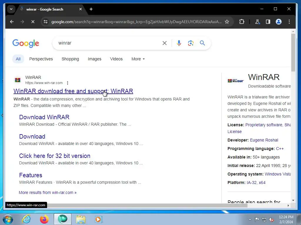
Task: Open Chrome Labs flask icon
Action: (x=257, y=22)
